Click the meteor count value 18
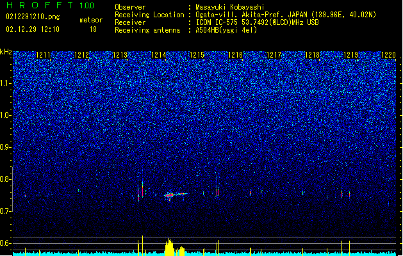The height and width of the screenshot is (256, 403). (x=93, y=29)
